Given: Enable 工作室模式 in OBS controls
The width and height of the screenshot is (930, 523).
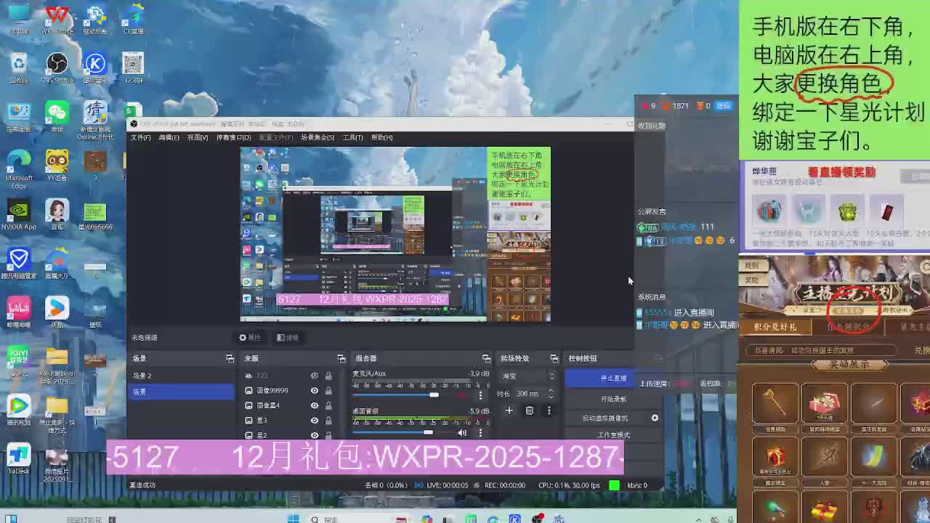Looking at the screenshot, I should (x=613, y=435).
